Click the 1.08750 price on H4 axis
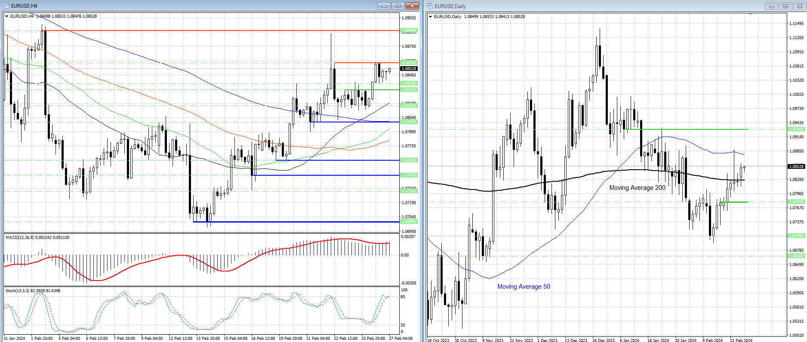 (409, 46)
